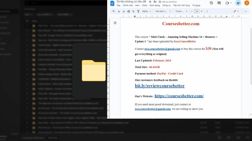Open more toolbar options menu
This screenshot has width=252, height=141.
tap(207, 11)
